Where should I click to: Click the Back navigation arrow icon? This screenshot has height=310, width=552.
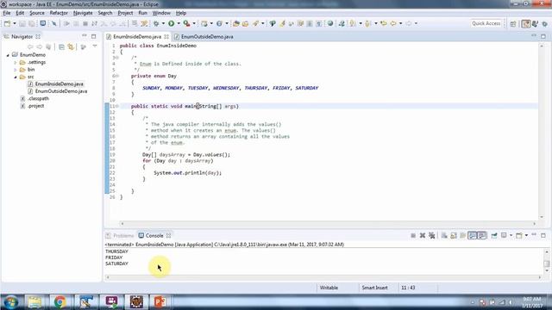pos(393,23)
